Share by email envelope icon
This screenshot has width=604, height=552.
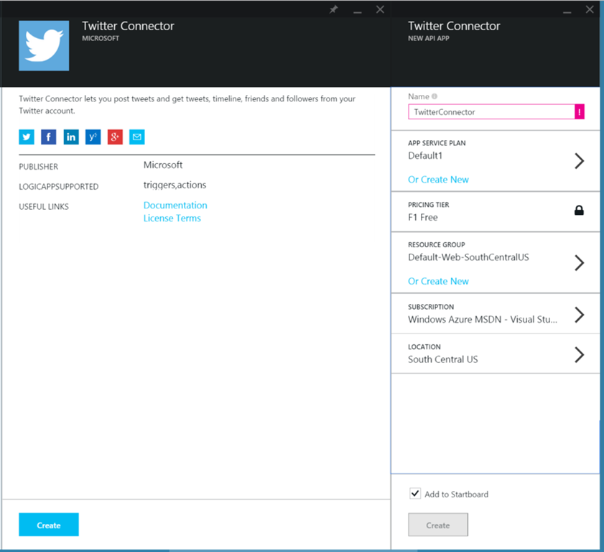point(136,137)
